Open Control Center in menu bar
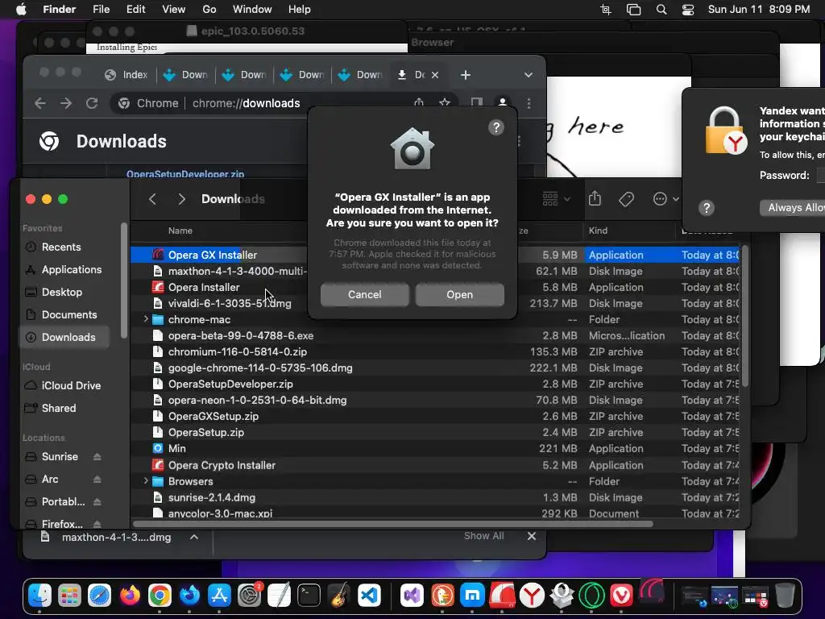Image resolution: width=825 pixels, height=619 pixels. pyautogui.click(x=688, y=10)
